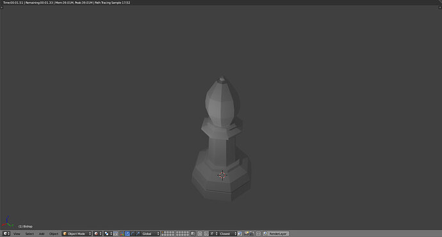Screen dimensions: 442x237
Task: Open the Add menu
Action: click(42, 234)
